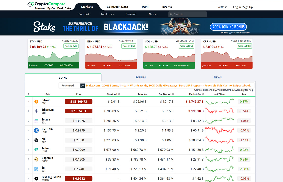Click the First Digital USD icon
The width and height of the screenshot is (283, 182).
(x=36, y=179)
